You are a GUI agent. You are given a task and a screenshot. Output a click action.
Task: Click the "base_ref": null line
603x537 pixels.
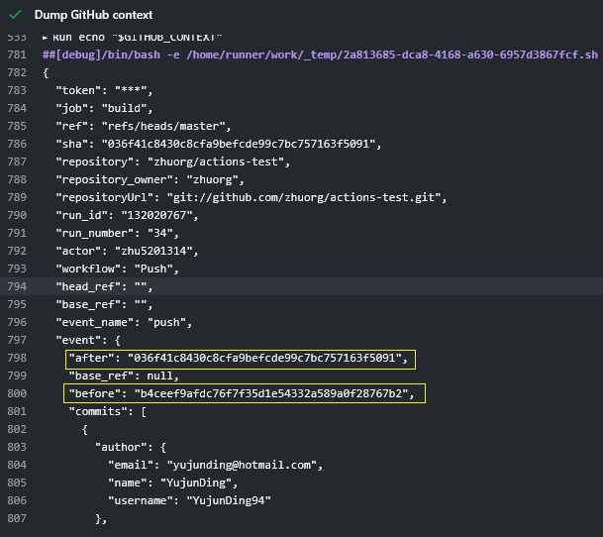pos(124,376)
